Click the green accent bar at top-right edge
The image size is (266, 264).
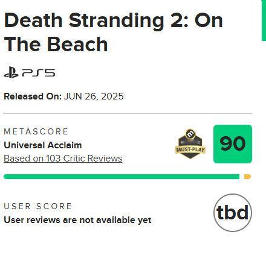pos(264,20)
